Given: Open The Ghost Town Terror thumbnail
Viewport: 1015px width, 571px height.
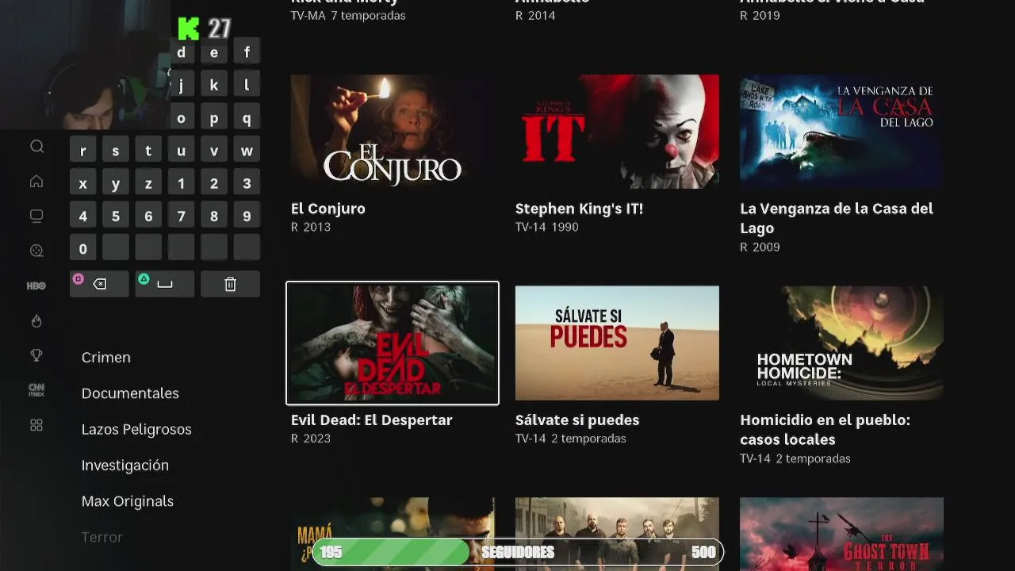Looking at the screenshot, I should 841,534.
